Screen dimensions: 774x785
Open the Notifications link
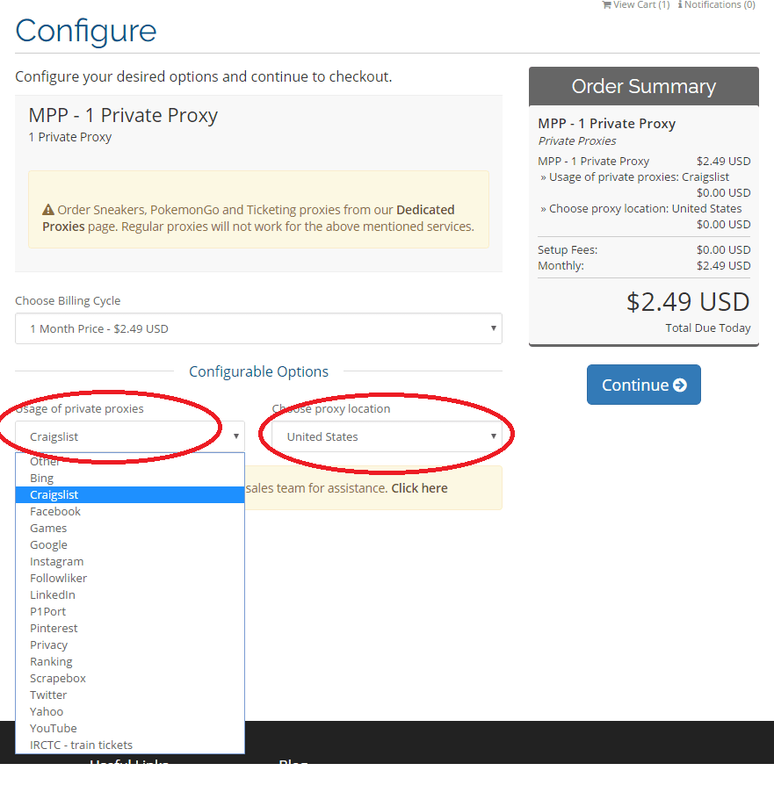coord(716,4)
